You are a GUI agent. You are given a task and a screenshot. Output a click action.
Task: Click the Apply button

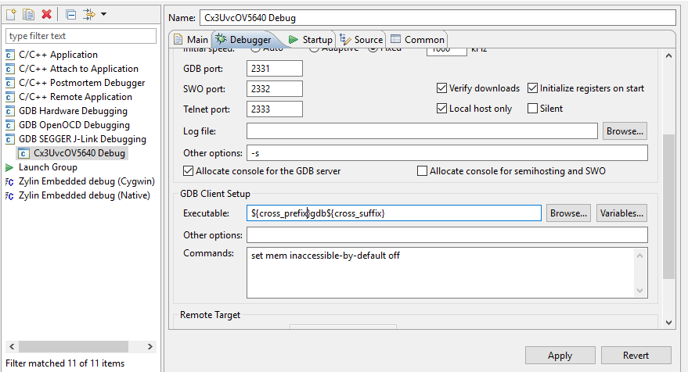tap(560, 356)
